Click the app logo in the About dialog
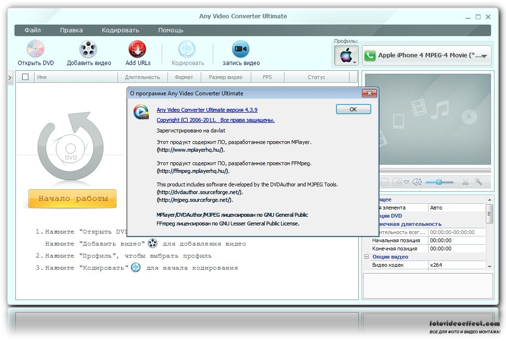 141,112
